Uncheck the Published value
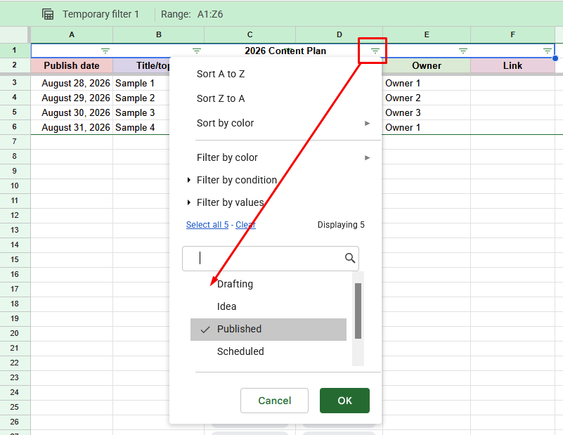This screenshot has width=563, height=435. [x=268, y=329]
